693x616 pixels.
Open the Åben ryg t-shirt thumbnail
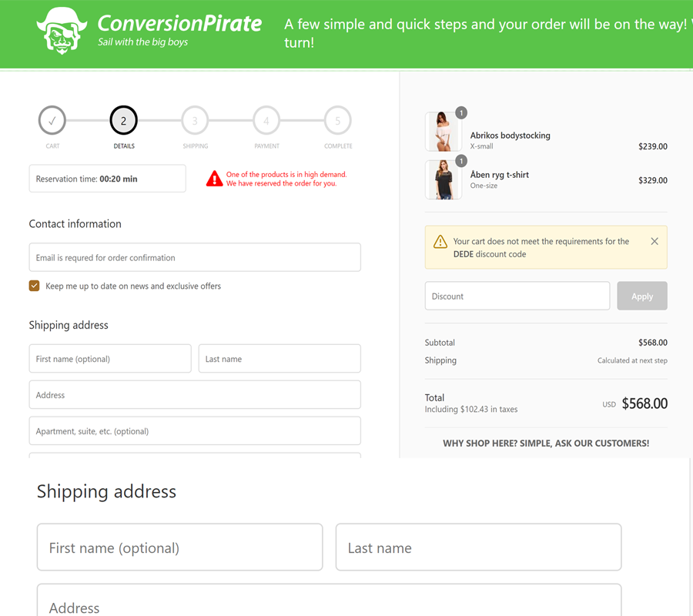pos(443,179)
